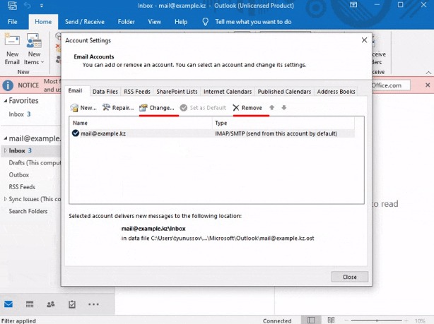Open Send / Receive ribbon tab
Image resolution: width=434 pixels, height=324 pixels.
coord(85,22)
